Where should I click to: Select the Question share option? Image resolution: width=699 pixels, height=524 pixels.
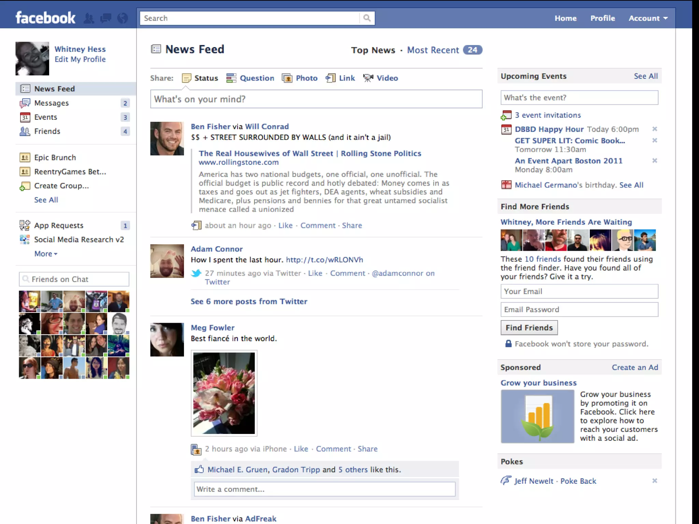[257, 78]
